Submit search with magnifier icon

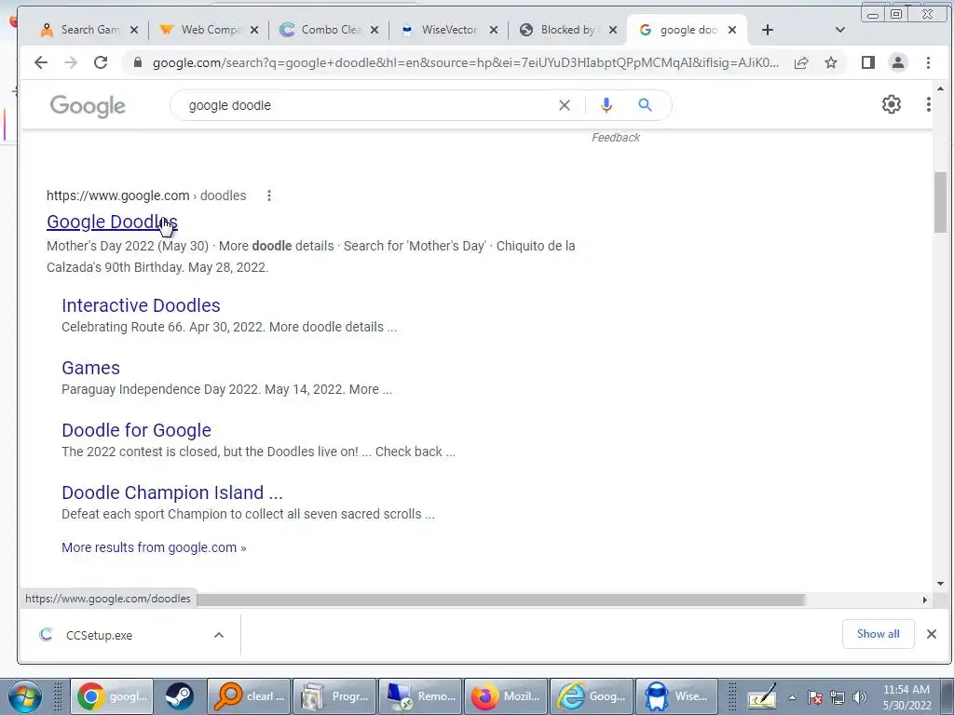tap(645, 105)
